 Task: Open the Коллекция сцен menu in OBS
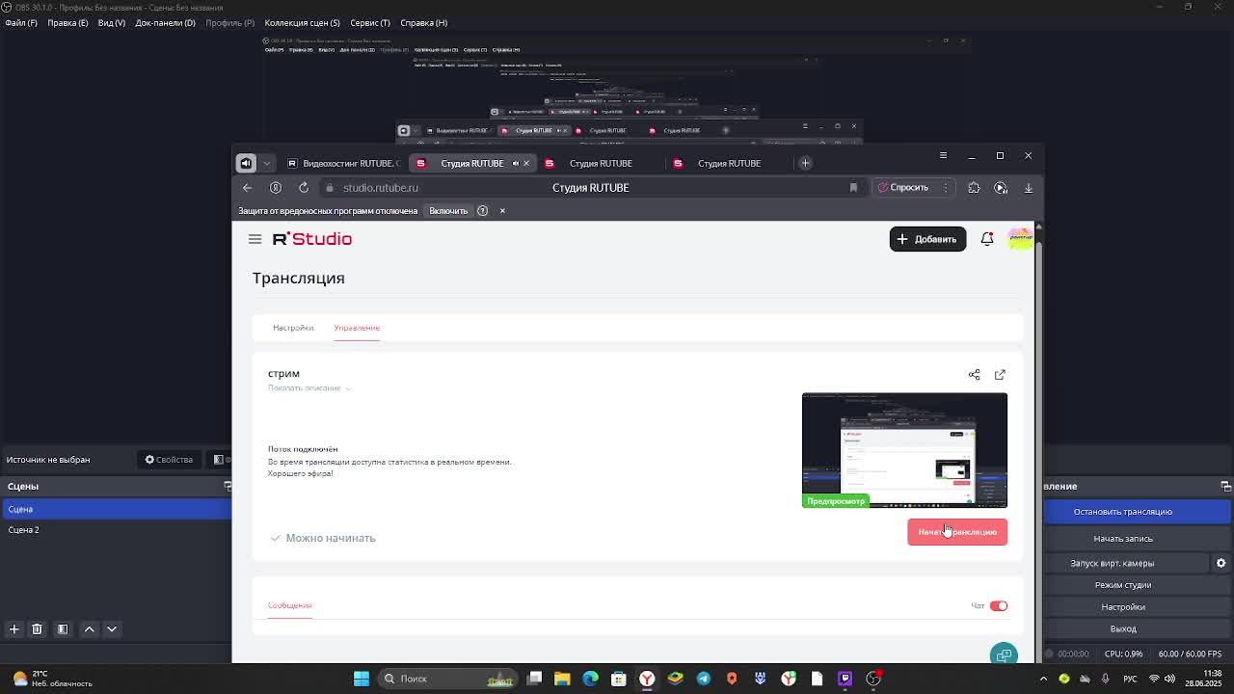click(x=302, y=23)
